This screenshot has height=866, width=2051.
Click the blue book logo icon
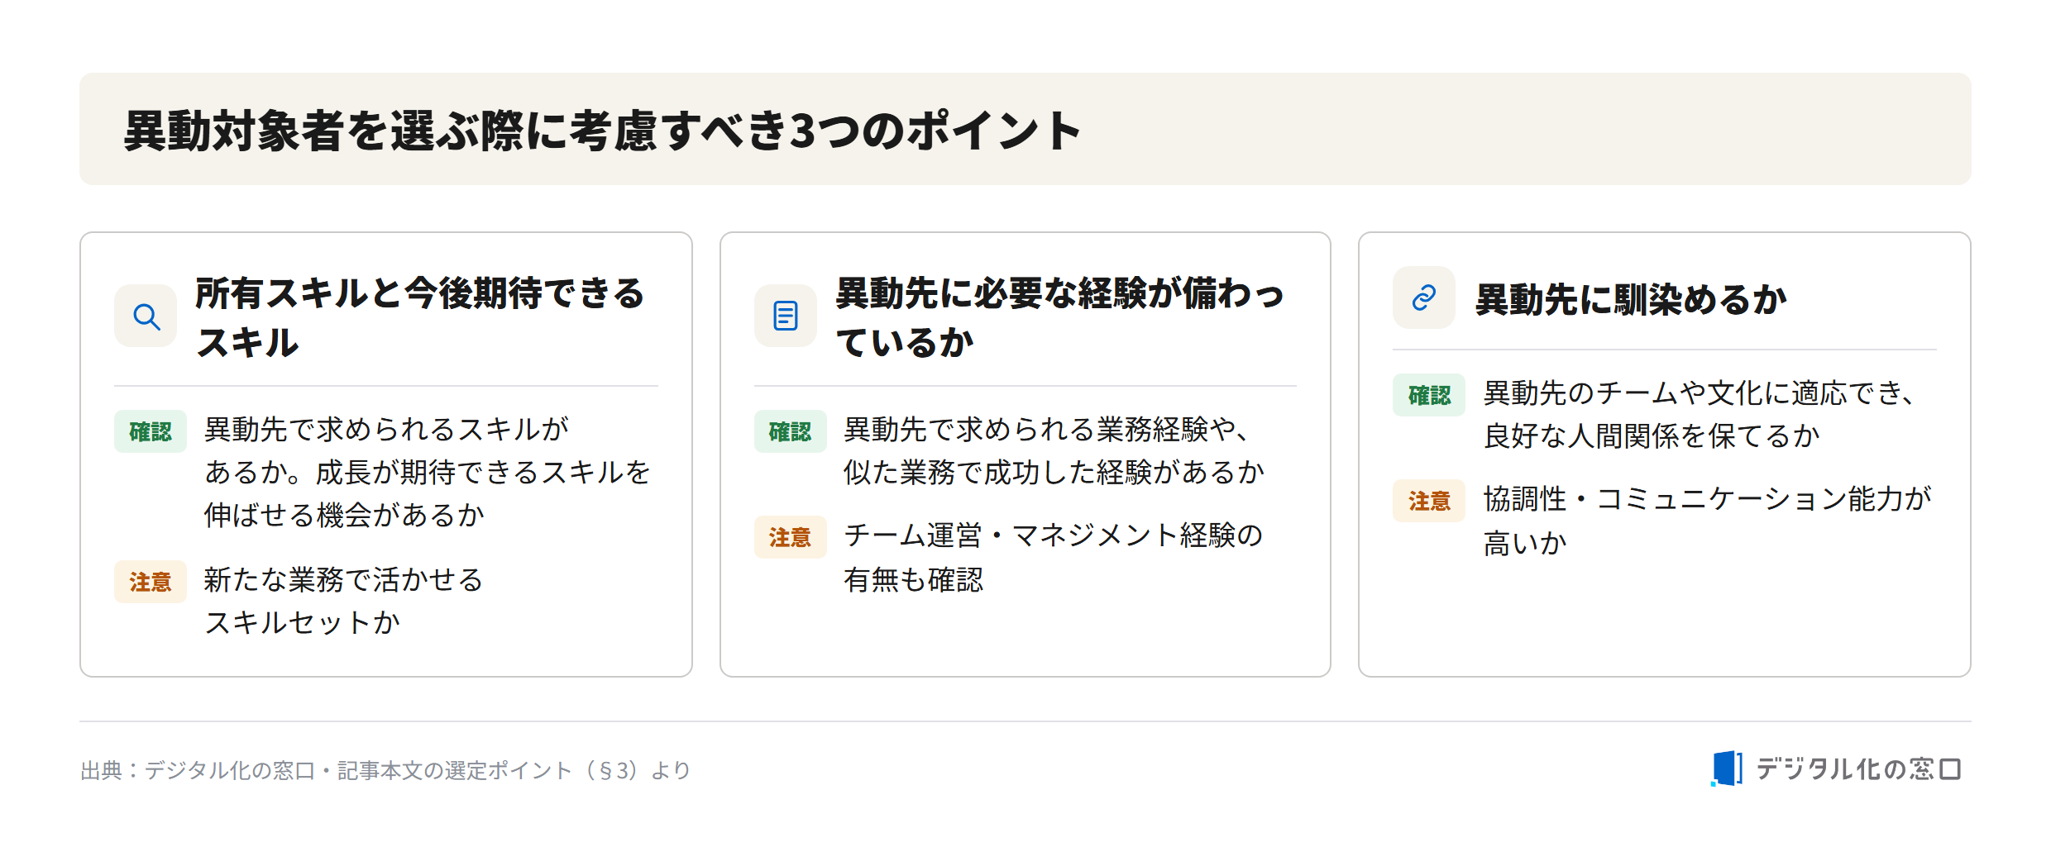[1727, 768]
